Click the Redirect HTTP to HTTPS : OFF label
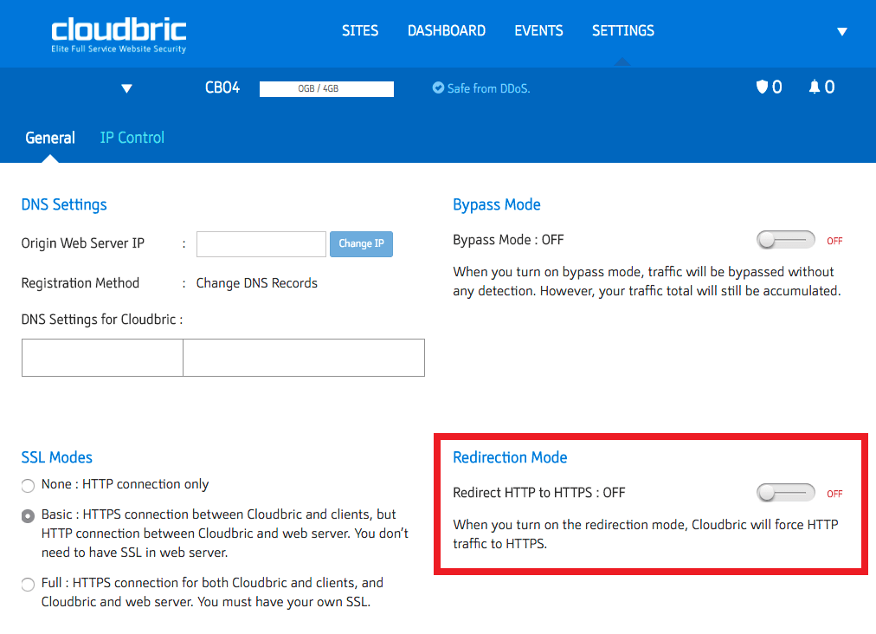 click(x=539, y=493)
